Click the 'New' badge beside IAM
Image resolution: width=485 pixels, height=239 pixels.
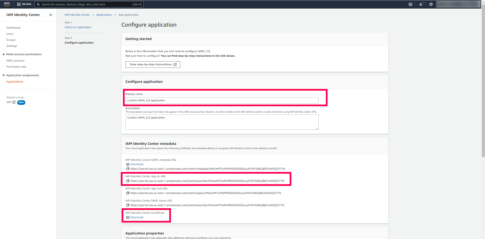tap(21, 103)
